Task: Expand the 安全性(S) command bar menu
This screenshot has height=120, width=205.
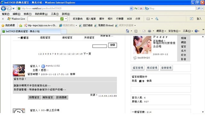Action: coord(174,31)
